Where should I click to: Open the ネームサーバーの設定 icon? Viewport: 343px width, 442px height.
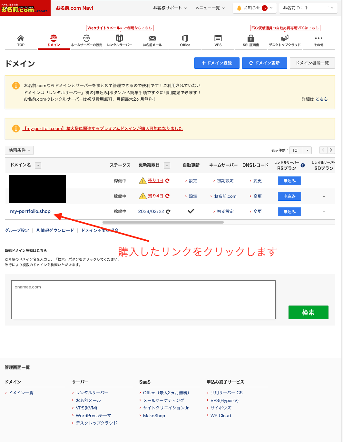(x=86, y=38)
